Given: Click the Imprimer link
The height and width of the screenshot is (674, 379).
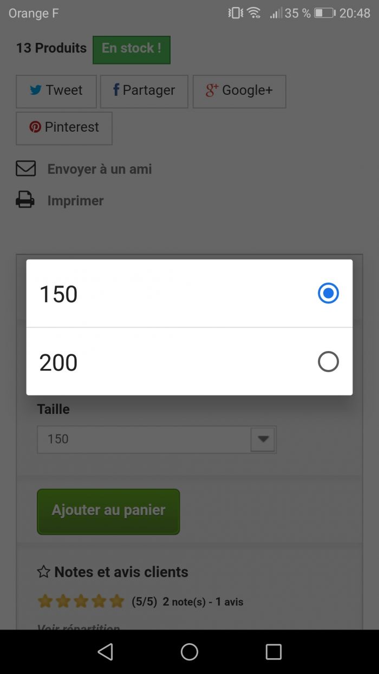Looking at the screenshot, I should tap(76, 200).
